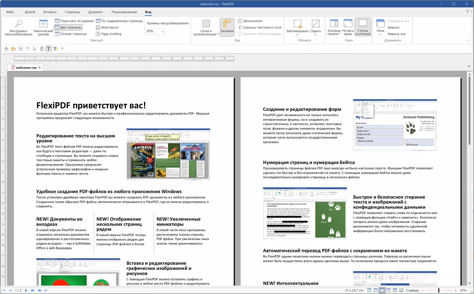Open the zoom level 97% dropdown

click(162, 31)
